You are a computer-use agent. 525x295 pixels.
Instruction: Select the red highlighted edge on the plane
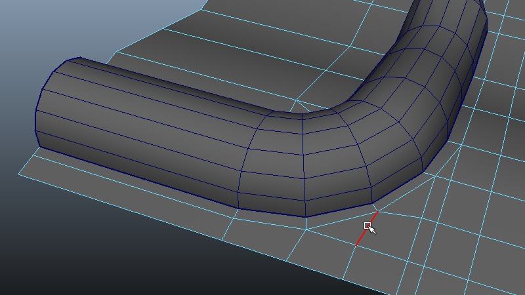pos(366,228)
